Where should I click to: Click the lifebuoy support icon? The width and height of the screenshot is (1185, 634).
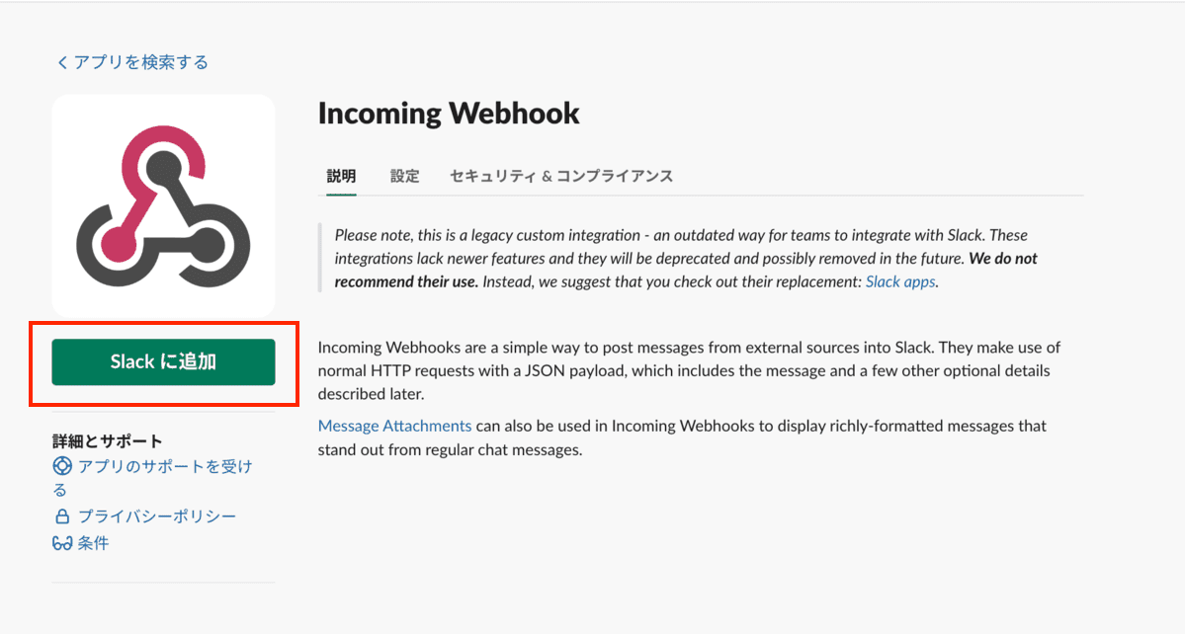coord(62,466)
